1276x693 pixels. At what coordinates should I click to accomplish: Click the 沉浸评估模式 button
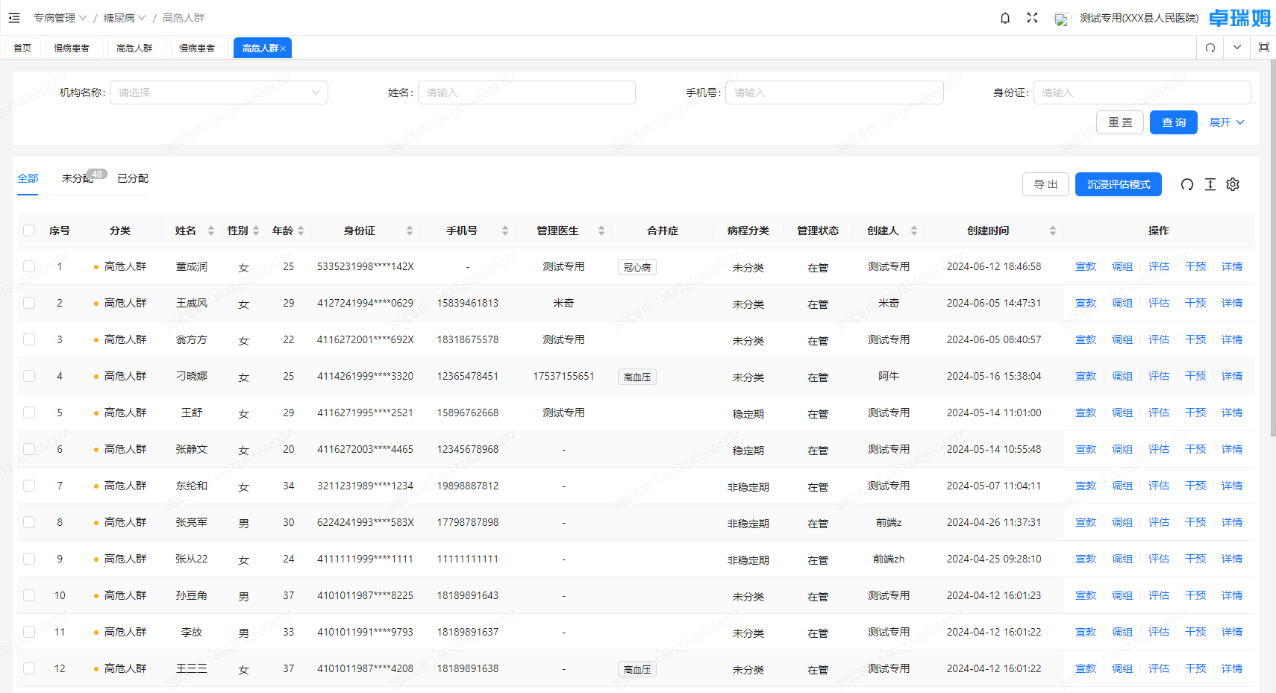click(x=1118, y=184)
